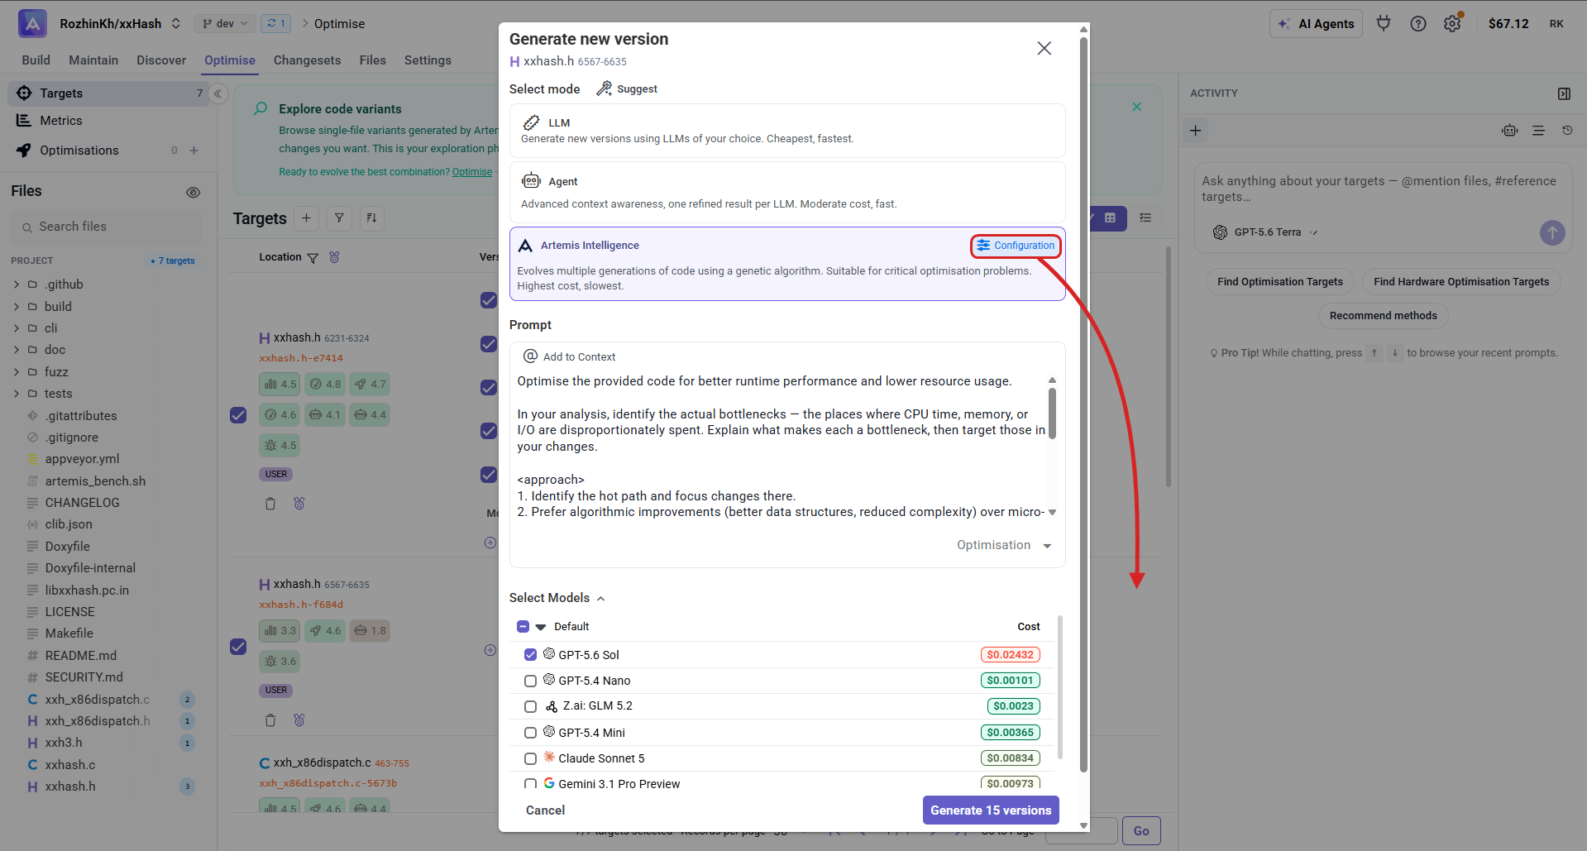
Task: Cancel the Generate new version dialog
Action: click(545, 810)
